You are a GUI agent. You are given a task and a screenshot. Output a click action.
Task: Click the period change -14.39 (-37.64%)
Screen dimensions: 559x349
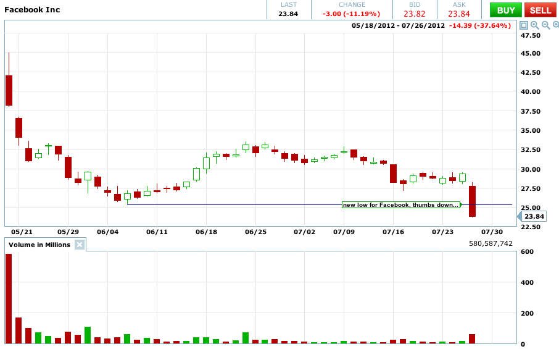(480, 26)
